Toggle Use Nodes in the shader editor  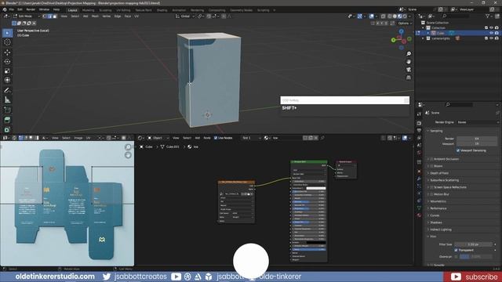[x=216, y=138]
